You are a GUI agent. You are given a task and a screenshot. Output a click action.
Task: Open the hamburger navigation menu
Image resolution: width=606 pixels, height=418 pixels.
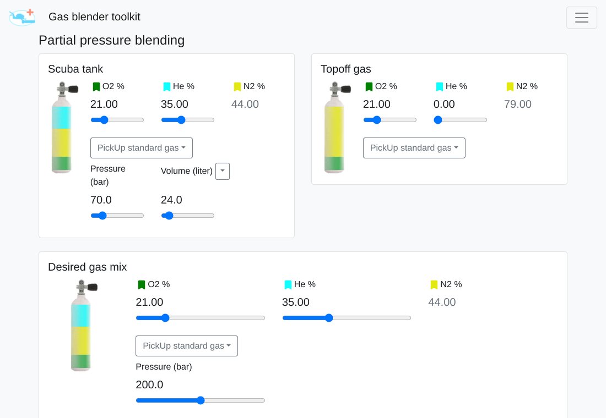tap(581, 18)
